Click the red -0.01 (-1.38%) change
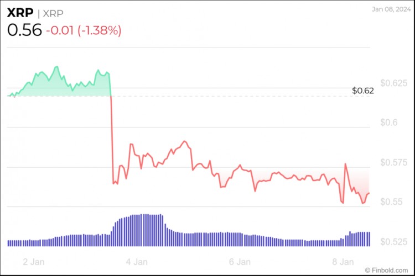Image resolution: width=415 pixels, height=276 pixels. click(x=82, y=31)
